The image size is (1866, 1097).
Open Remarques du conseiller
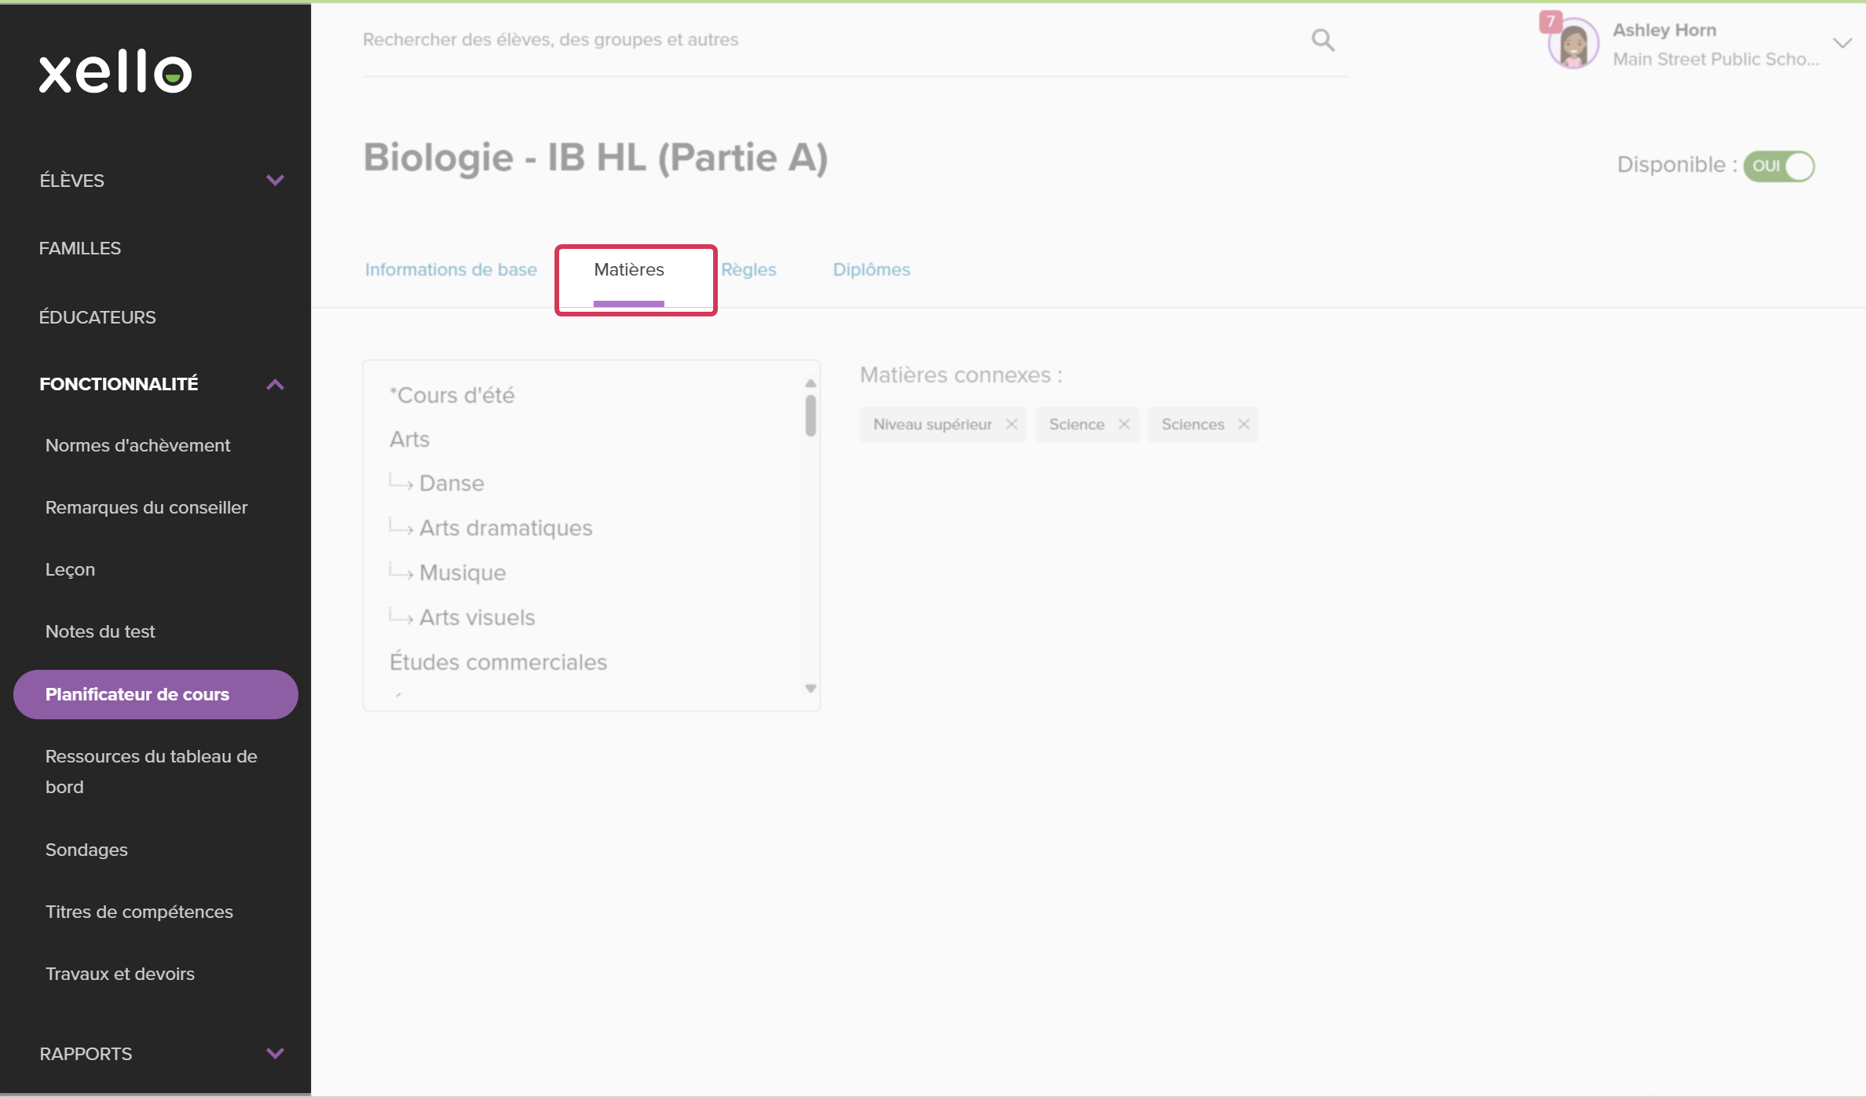(x=146, y=507)
